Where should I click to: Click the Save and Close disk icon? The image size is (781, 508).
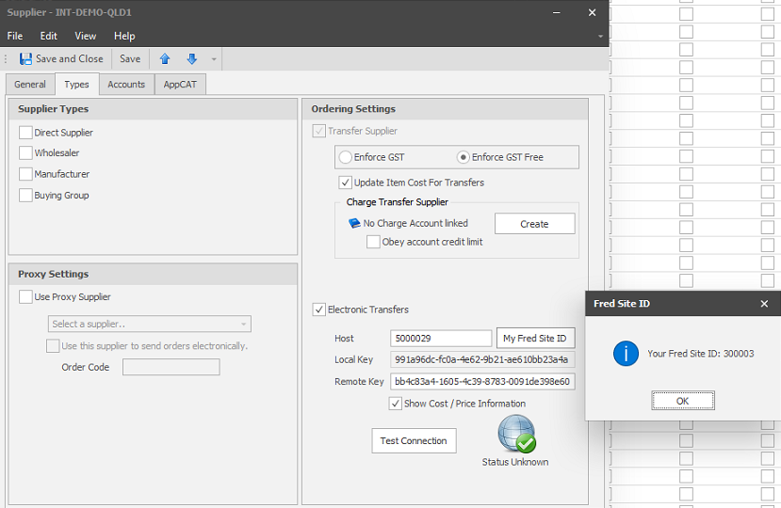25,59
